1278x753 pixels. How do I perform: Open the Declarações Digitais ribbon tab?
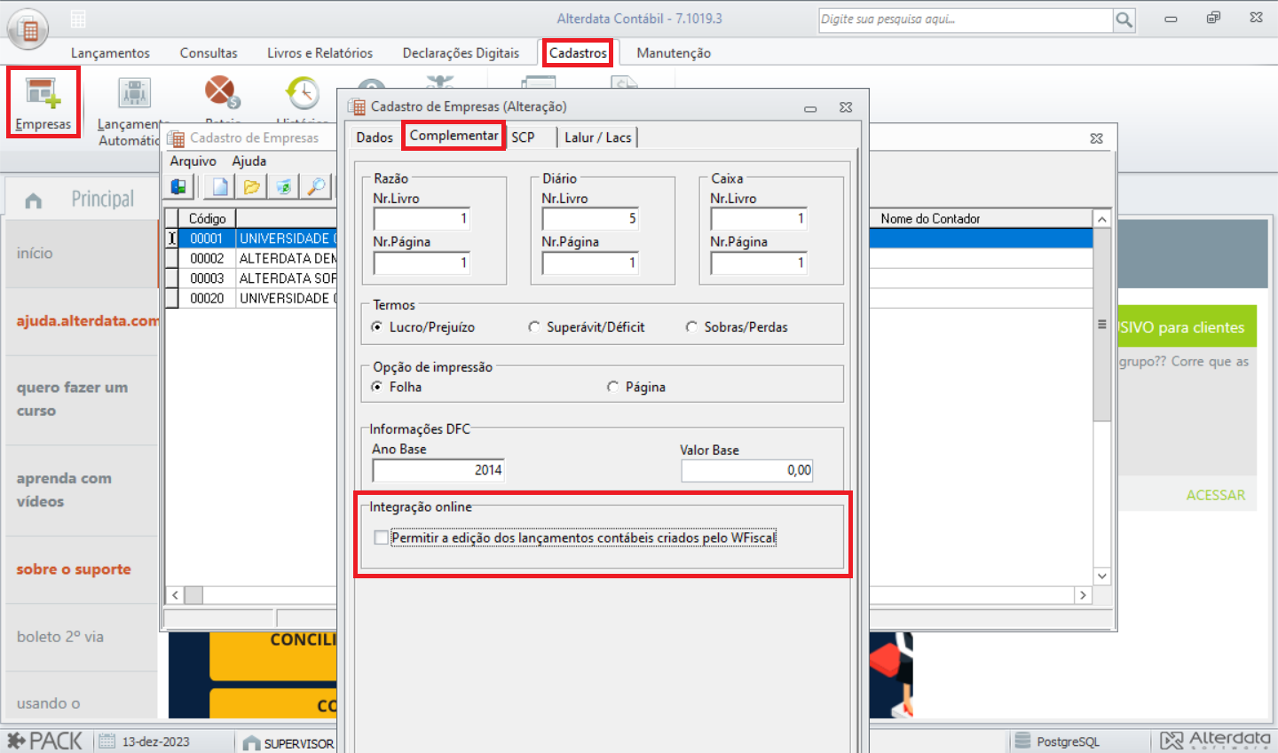[x=461, y=53]
